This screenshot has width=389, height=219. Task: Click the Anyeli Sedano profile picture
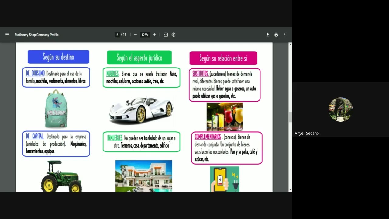click(341, 109)
